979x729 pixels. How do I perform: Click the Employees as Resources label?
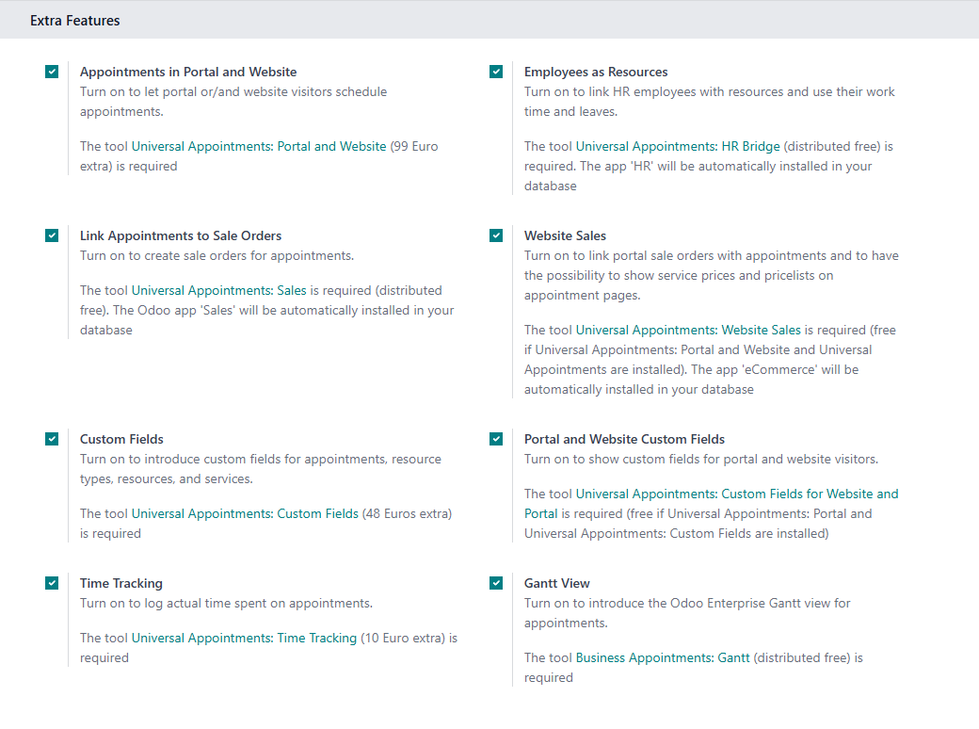point(596,72)
